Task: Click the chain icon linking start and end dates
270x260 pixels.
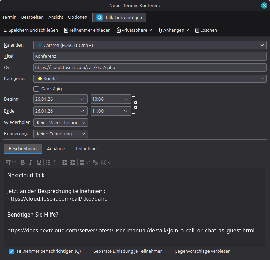Action: tap(135, 105)
